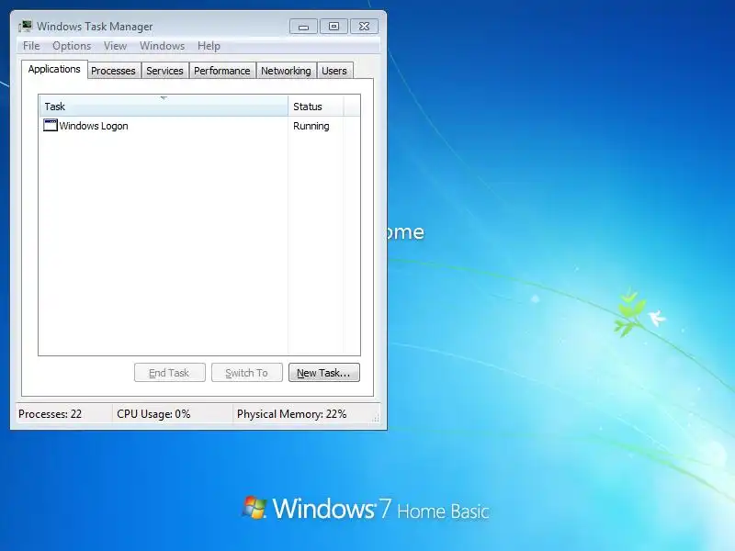Open the File menu
Screen dimensions: 735x551
(31, 45)
